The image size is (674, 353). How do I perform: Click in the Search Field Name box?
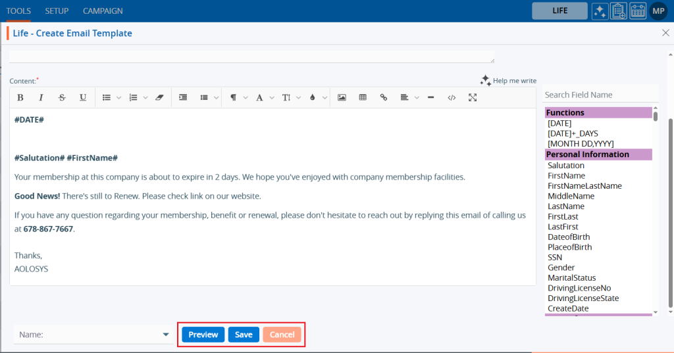599,95
